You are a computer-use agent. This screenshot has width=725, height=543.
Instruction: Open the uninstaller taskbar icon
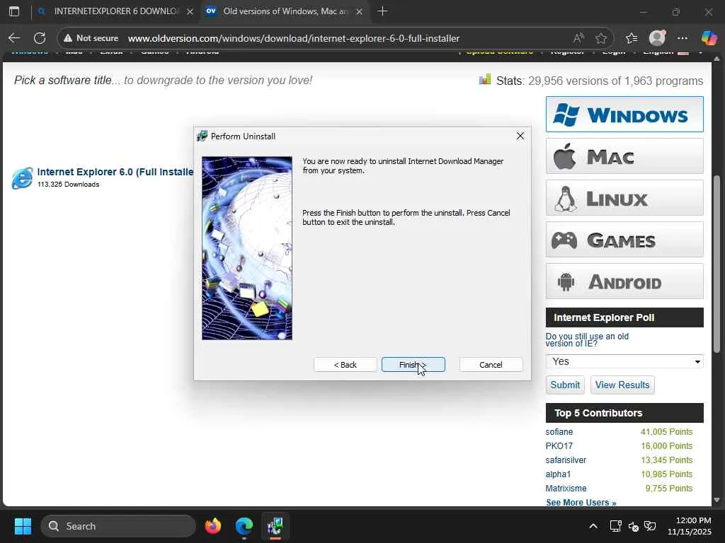tap(275, 526)
